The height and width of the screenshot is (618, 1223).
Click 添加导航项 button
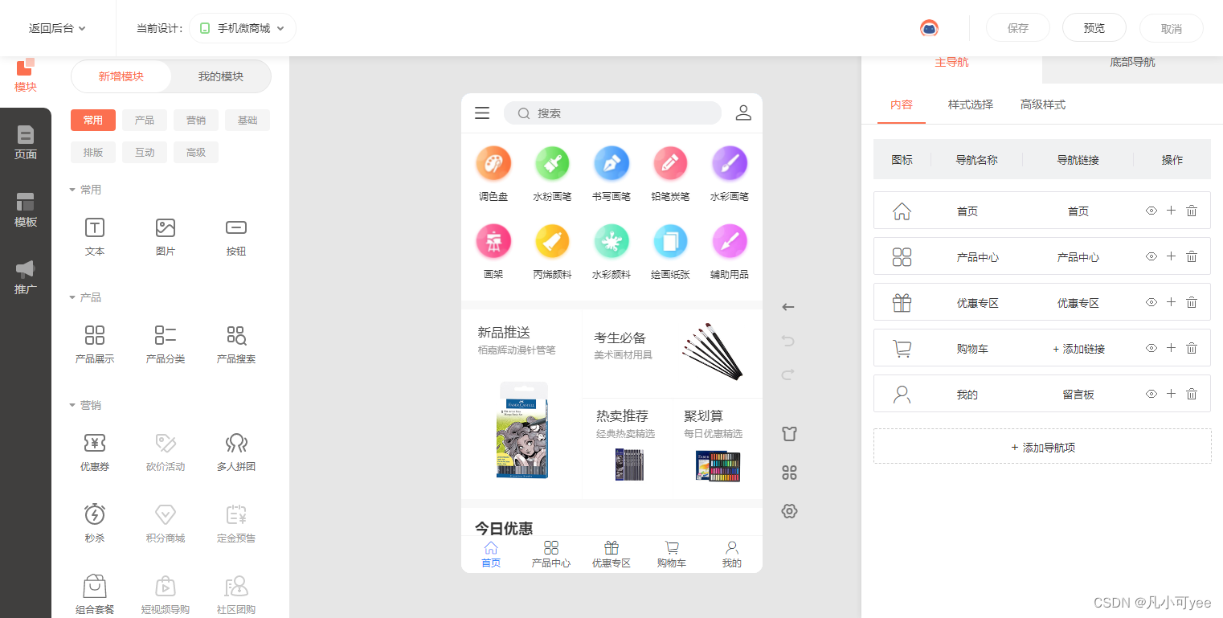(1042, 446)
